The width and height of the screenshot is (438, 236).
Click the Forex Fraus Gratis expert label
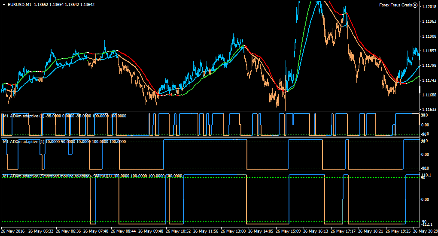(395, 5)
